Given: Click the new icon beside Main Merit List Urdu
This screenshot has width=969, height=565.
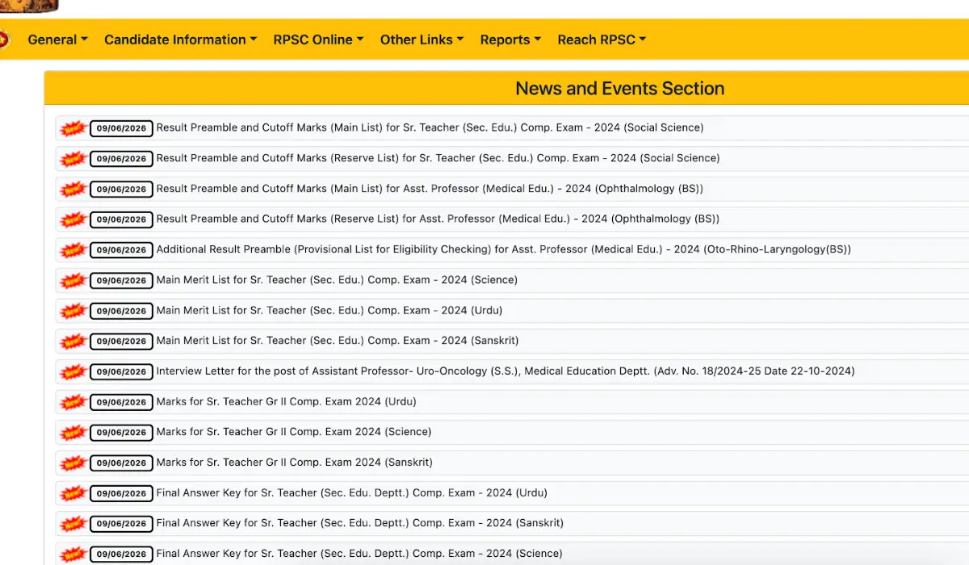Looking at the screenshot, I should point(73,311).
